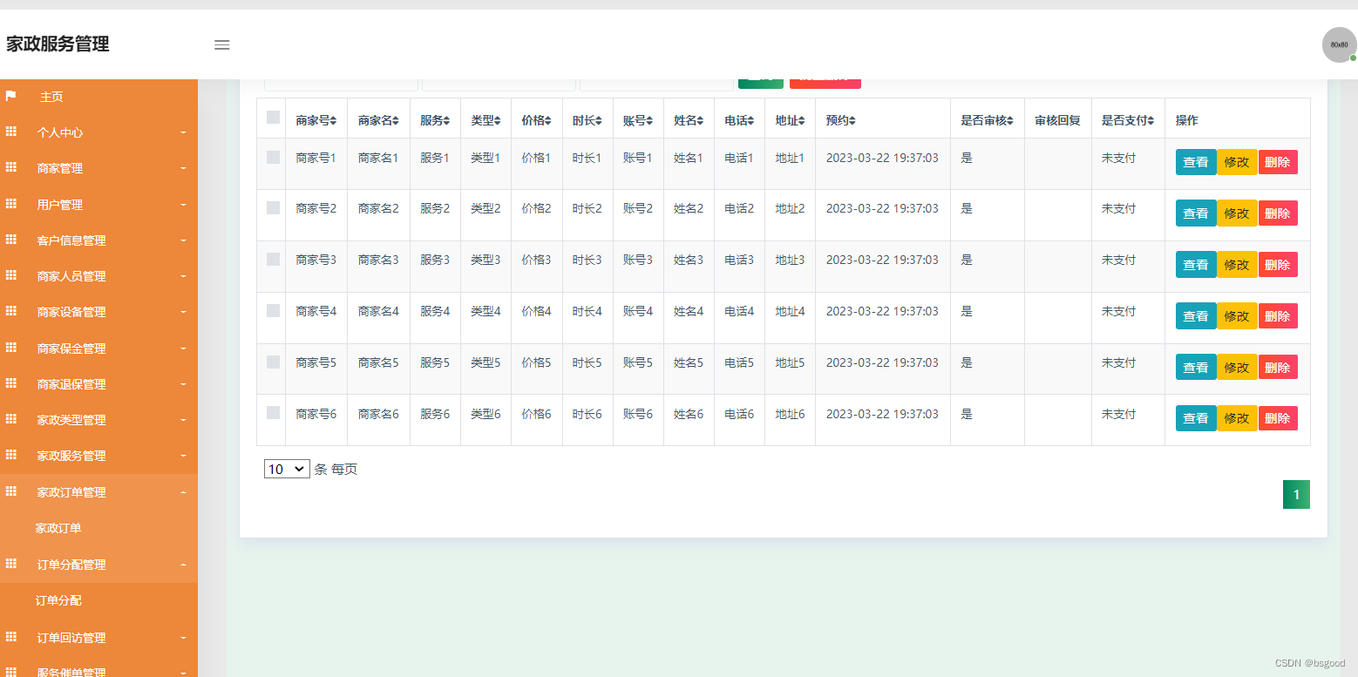Check the row for 商家号5

coord(273,362)
